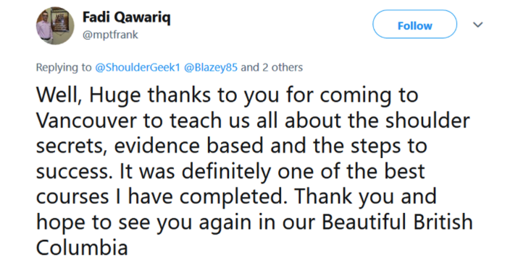The image size is (518, 265).
Task: Click the word 'Vancouver' in the tweet
Action: tap(86, 121)
